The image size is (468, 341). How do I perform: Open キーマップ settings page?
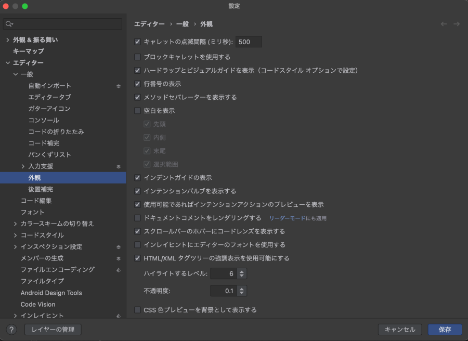tap(29, 51)
